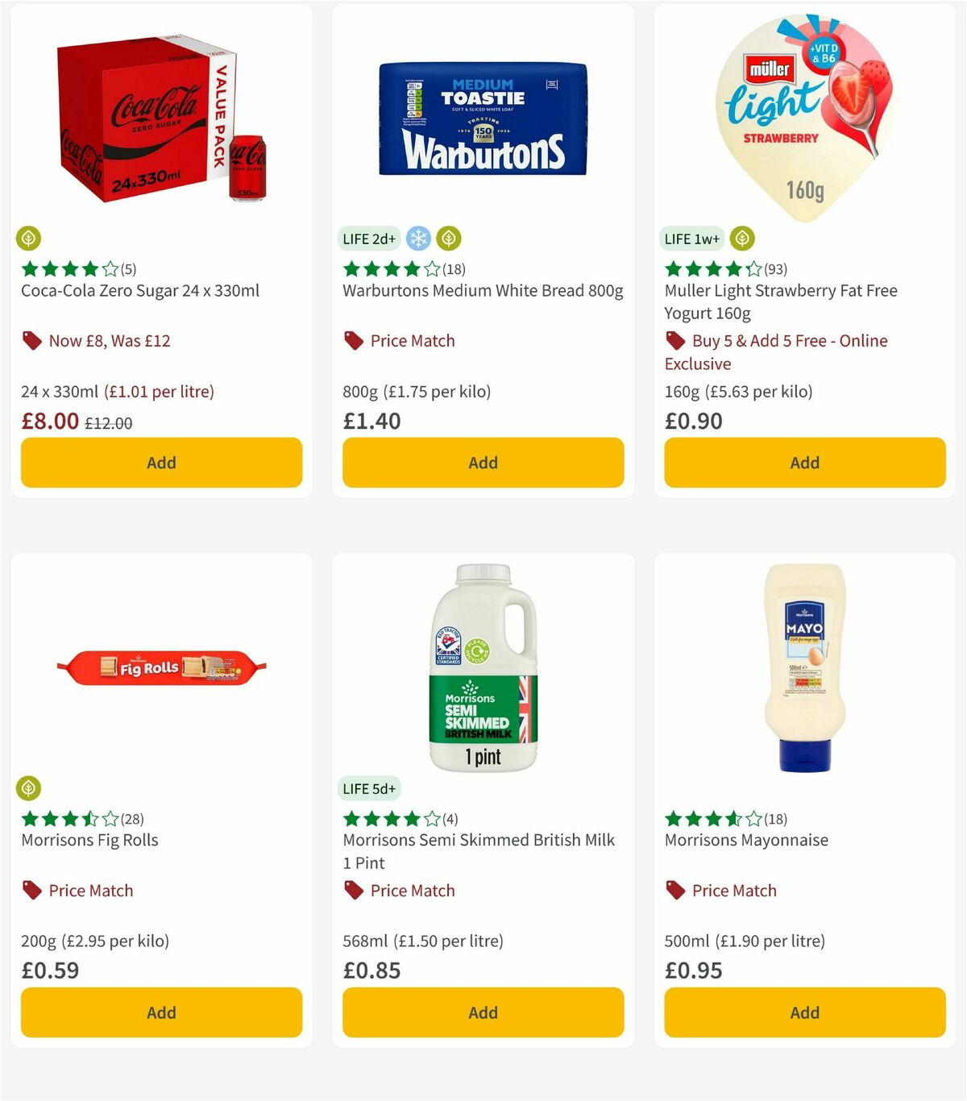Click the LIFE 5d+ badge on the milk
Viewport: 967px width, 1101px height.
click(x=369, y=788)
